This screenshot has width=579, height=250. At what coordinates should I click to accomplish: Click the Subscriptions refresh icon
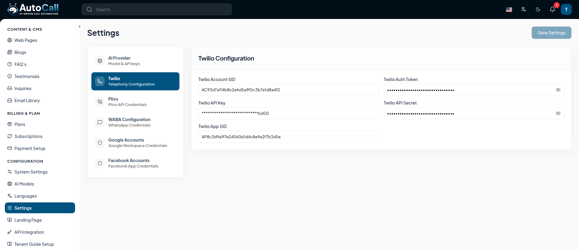tap(10, 136)
